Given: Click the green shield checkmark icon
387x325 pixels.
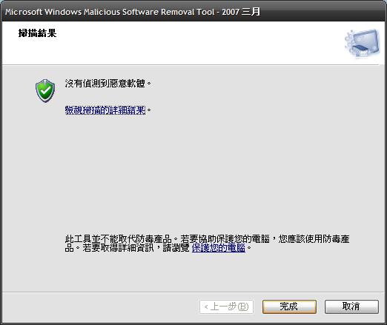Looking at the screenshot, I should tap(45, 90).
